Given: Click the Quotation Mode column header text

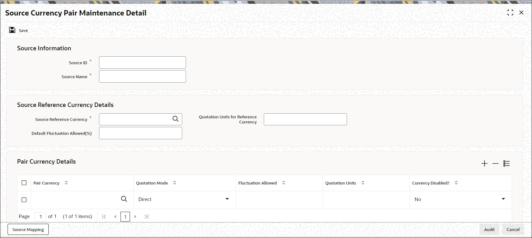Looking at the screenshot, I should 152,183.
